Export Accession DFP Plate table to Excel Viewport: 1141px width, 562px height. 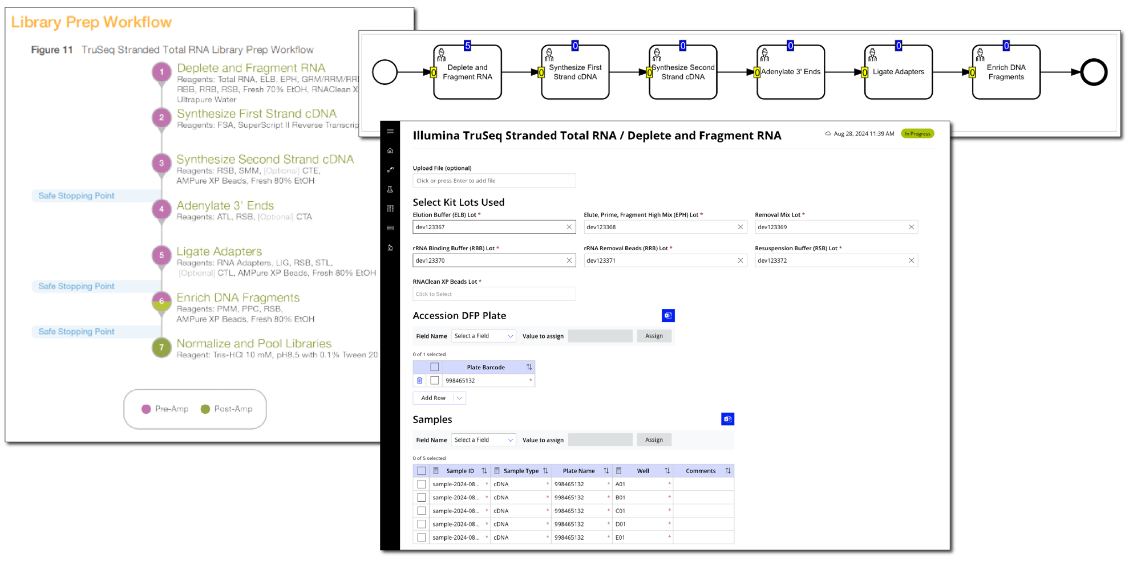(668, 315)
